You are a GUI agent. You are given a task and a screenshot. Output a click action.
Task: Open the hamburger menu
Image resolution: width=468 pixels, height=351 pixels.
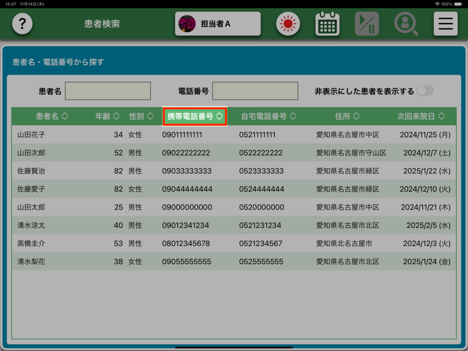[x=445, y=24]
